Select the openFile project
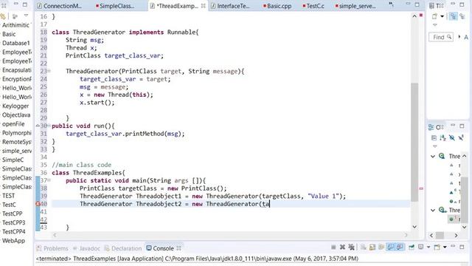This screenshot has width=472, height=266. tap(13, 124)
